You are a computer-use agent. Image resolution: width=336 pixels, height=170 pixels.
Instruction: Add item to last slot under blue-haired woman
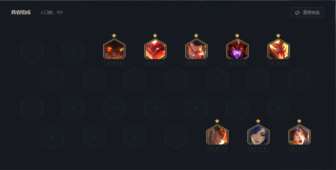(265, 148)
